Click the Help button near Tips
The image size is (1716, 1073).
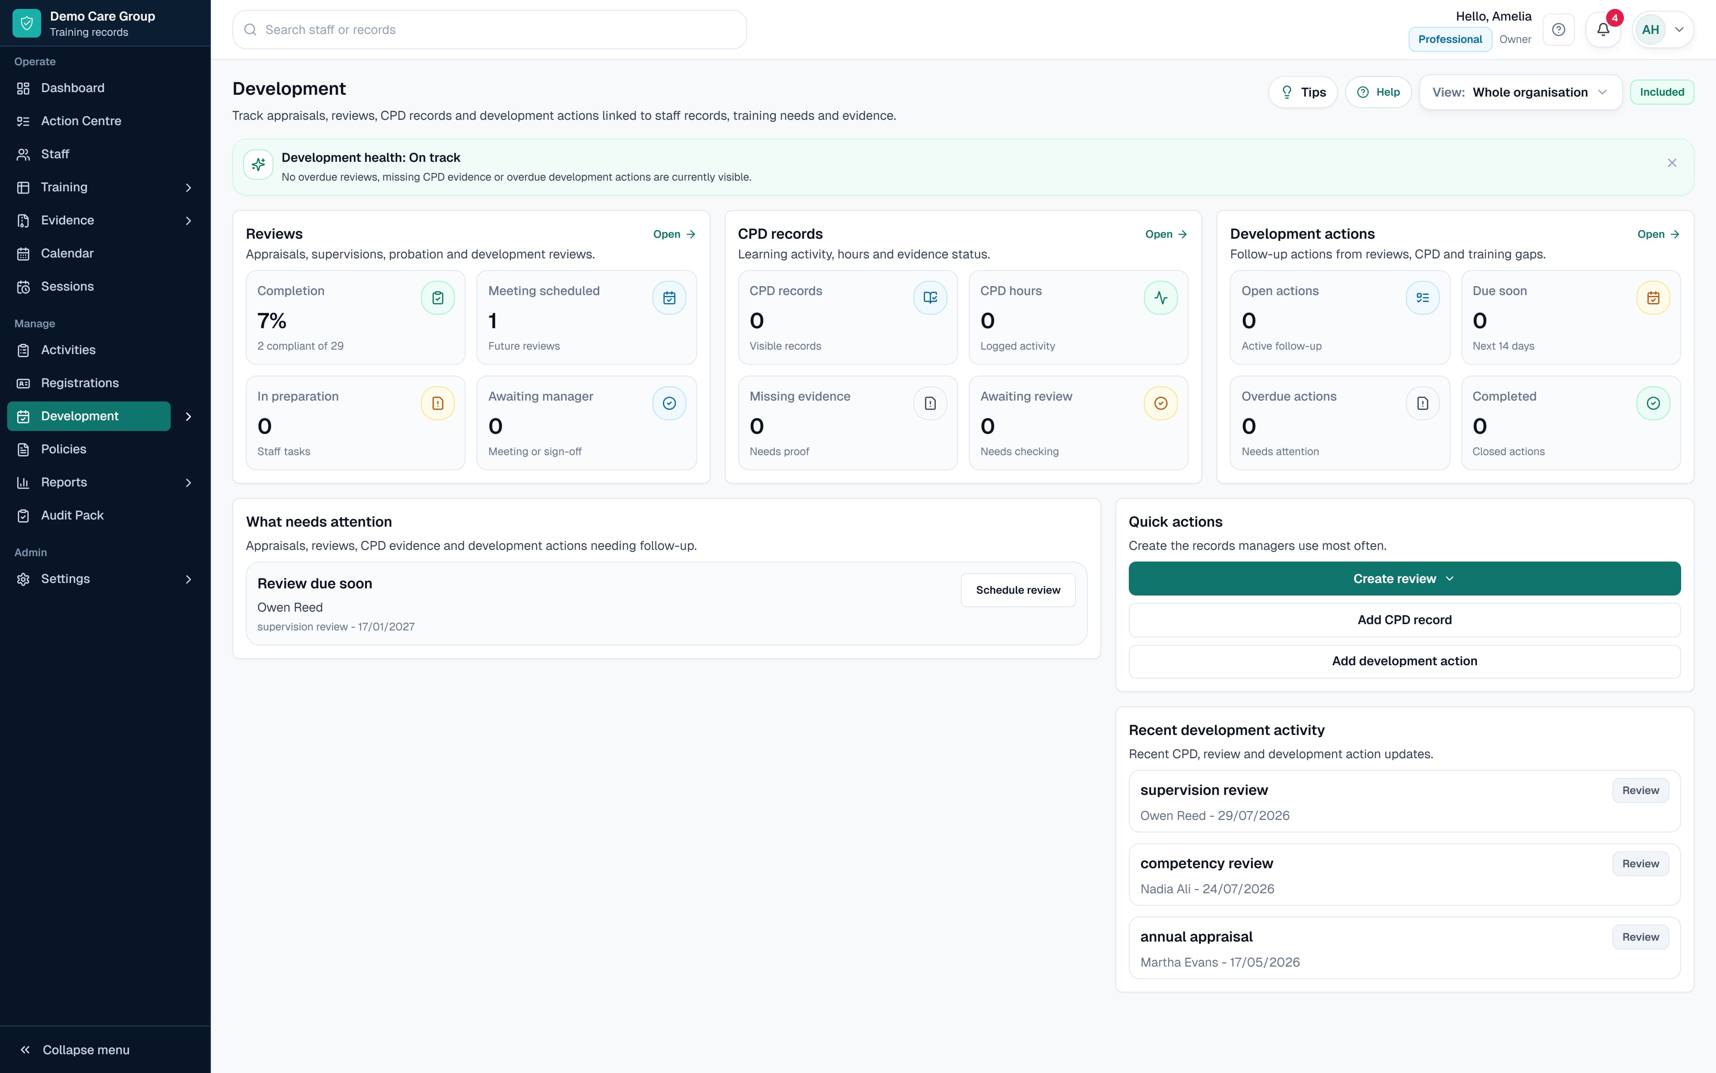pyautogui.click(x=1378, y=92)
